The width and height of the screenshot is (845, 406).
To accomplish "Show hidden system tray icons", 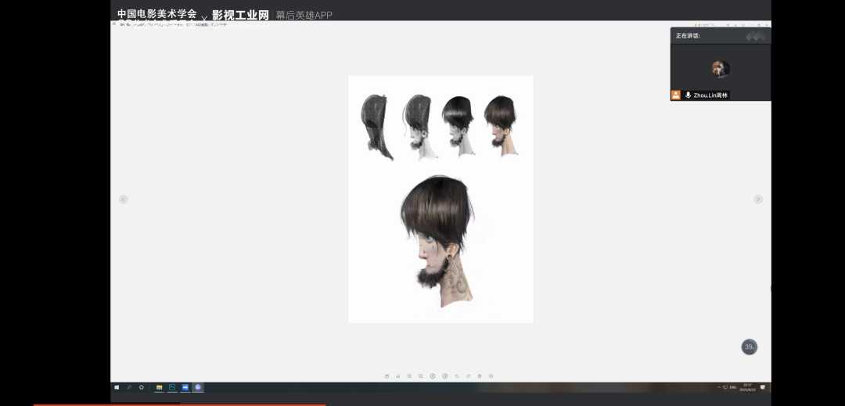I will [719, 387].
